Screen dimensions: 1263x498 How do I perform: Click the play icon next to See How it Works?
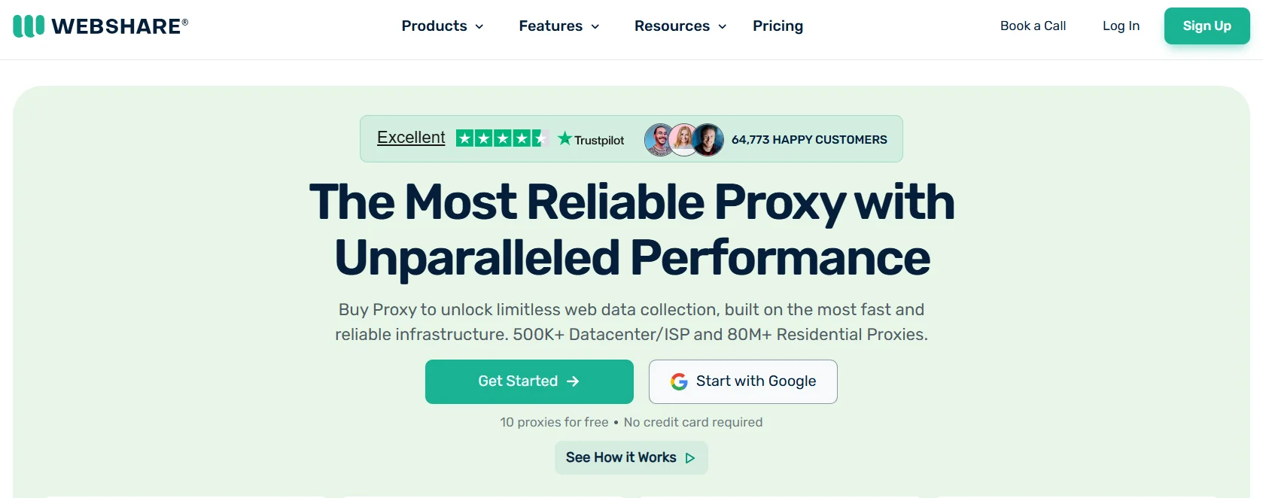(690, 458)
